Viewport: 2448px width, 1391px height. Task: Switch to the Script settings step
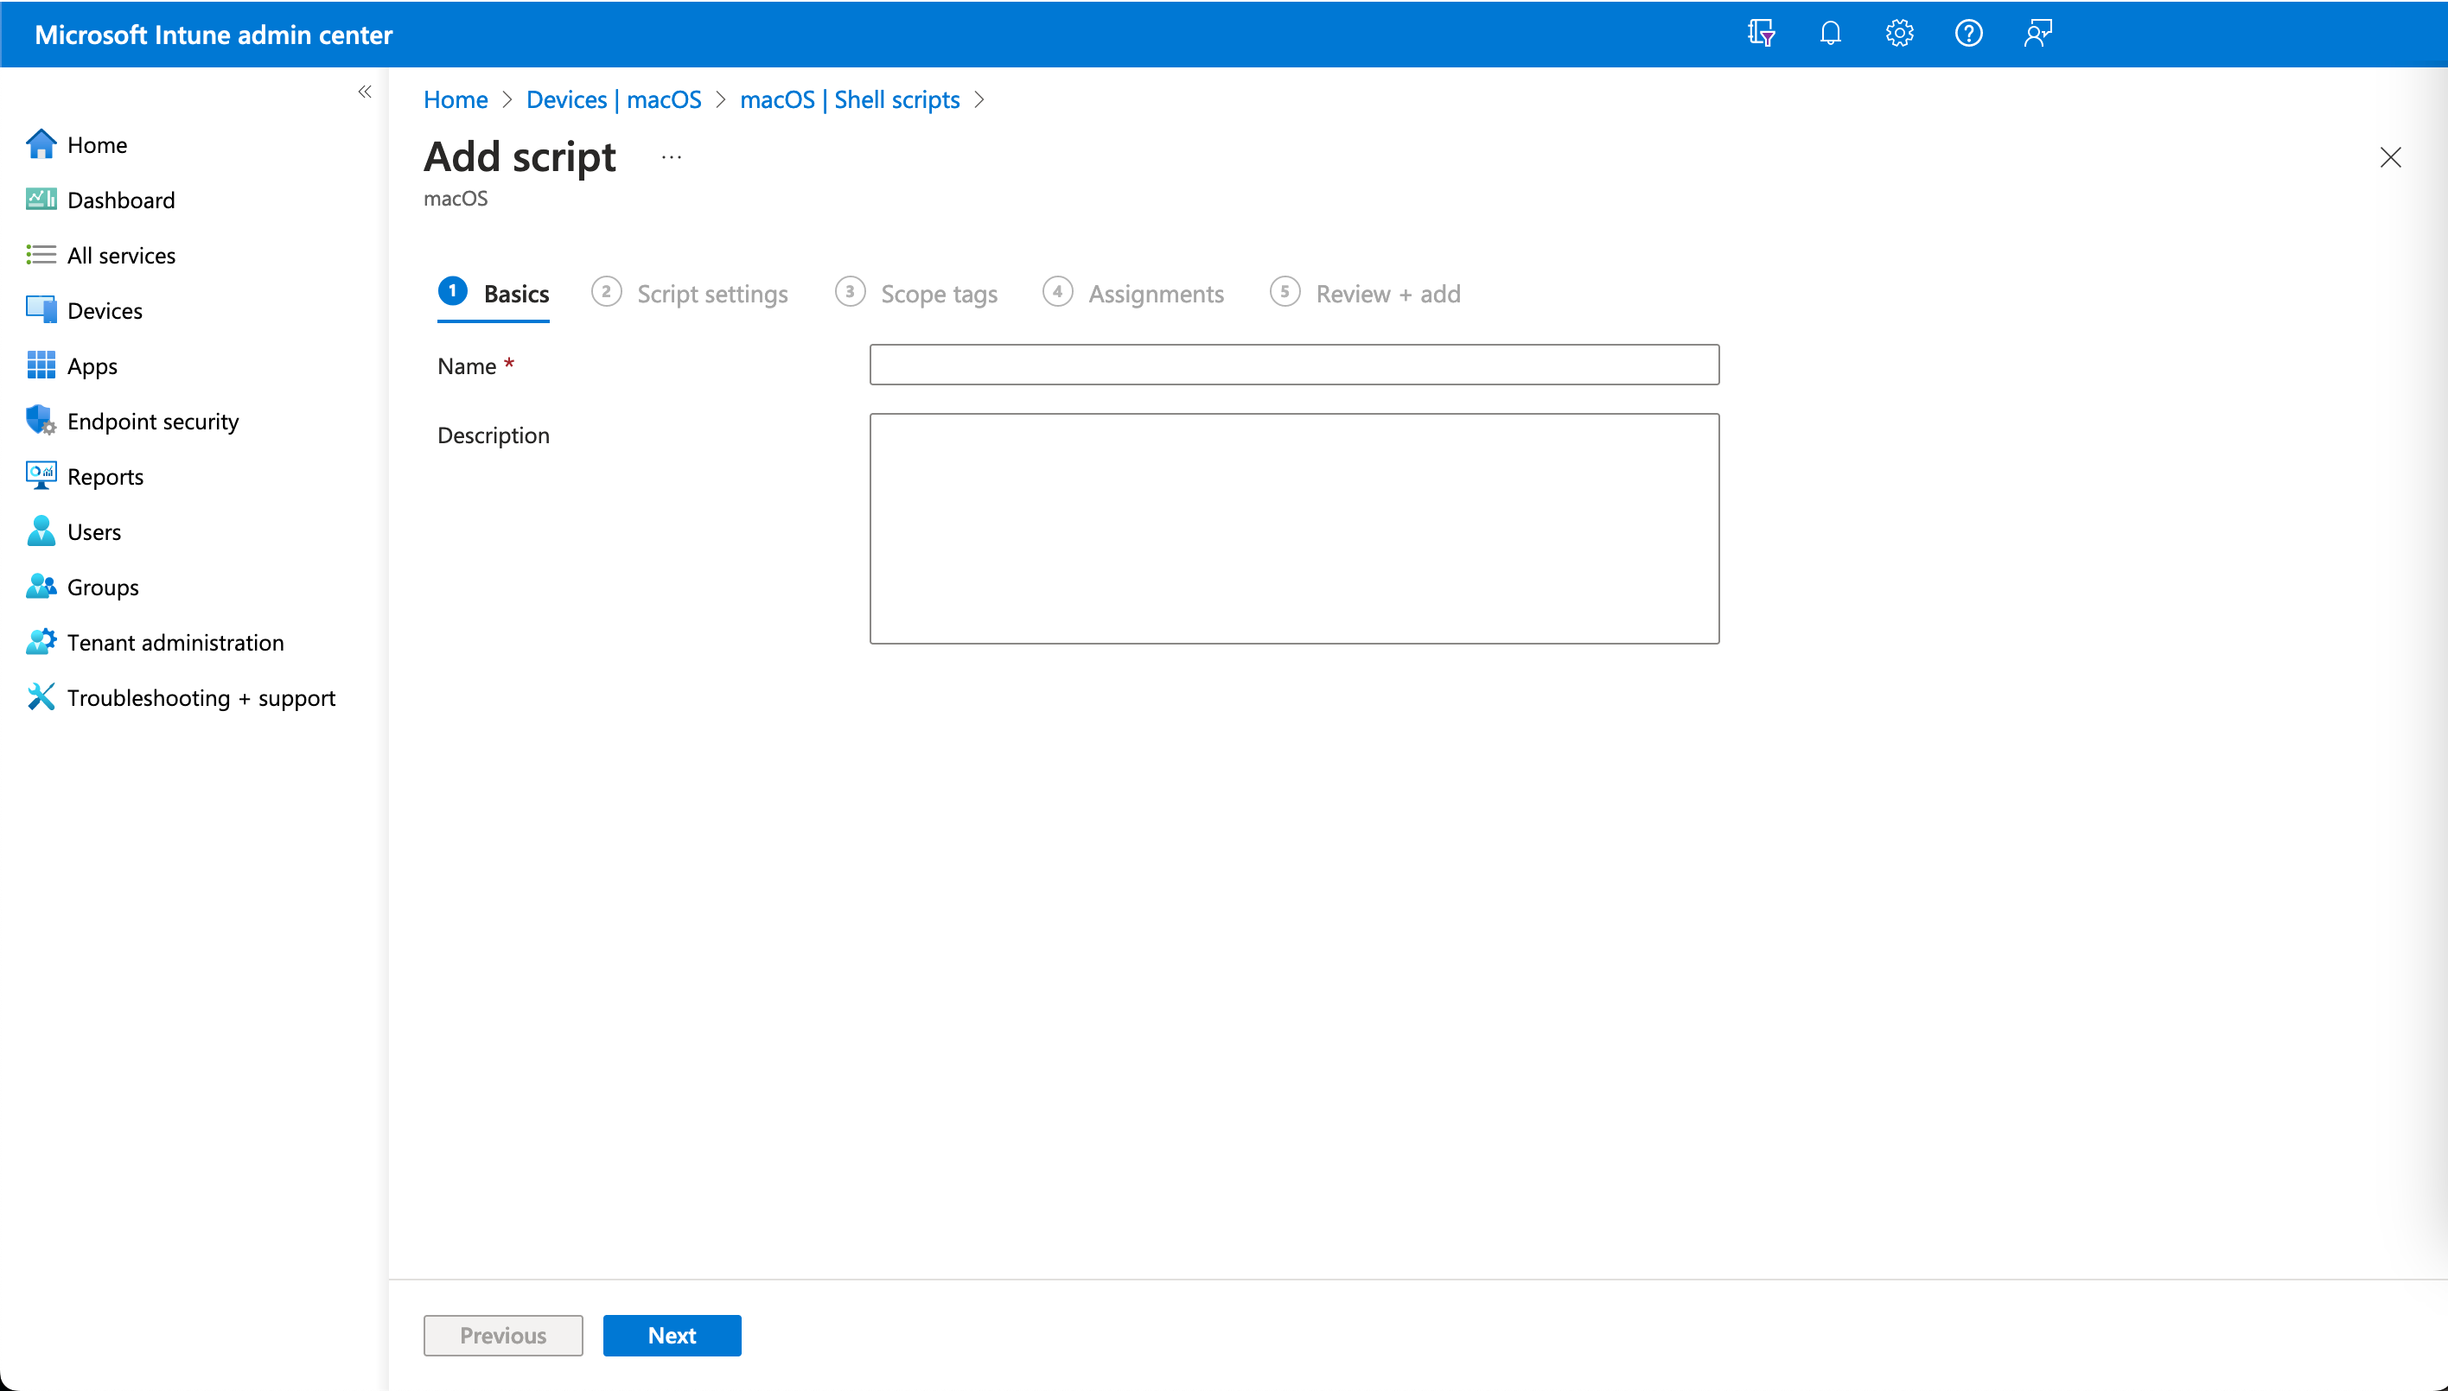(x=712, y=293)
